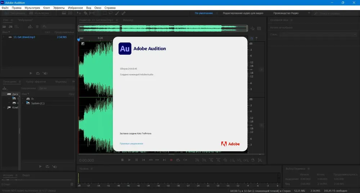Delete the selected file with trash icon
360x193 pixels.
coord(37,27)
